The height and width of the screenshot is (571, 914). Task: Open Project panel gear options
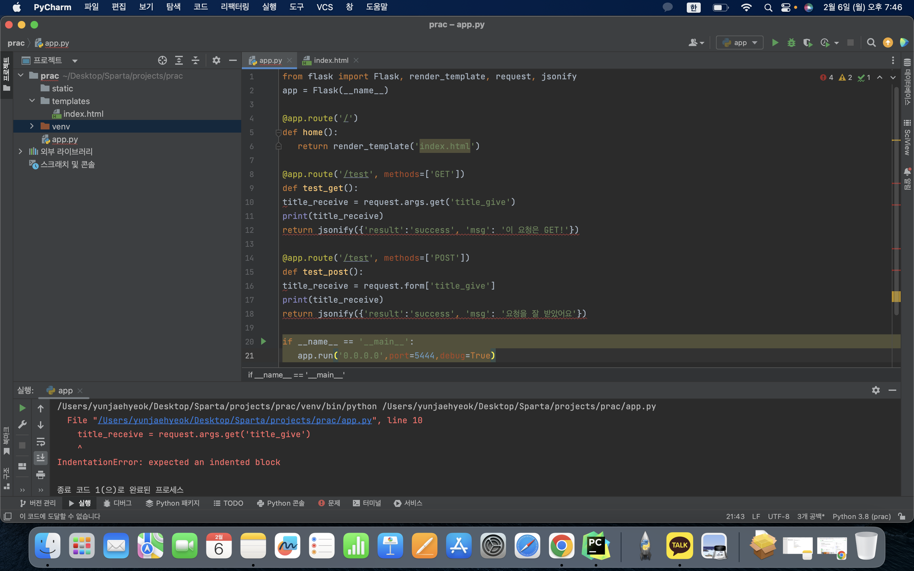[x=216, y=60]
